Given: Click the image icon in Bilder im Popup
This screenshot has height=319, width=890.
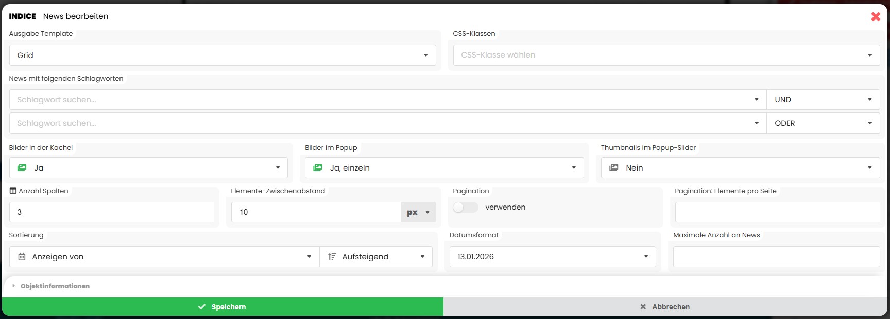Looking at the screenshot, I should pos(318,168).
